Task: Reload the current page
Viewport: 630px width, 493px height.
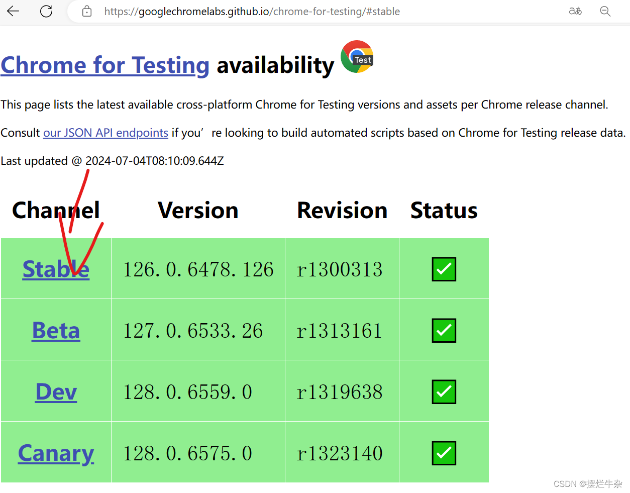Action: point(46,11)
